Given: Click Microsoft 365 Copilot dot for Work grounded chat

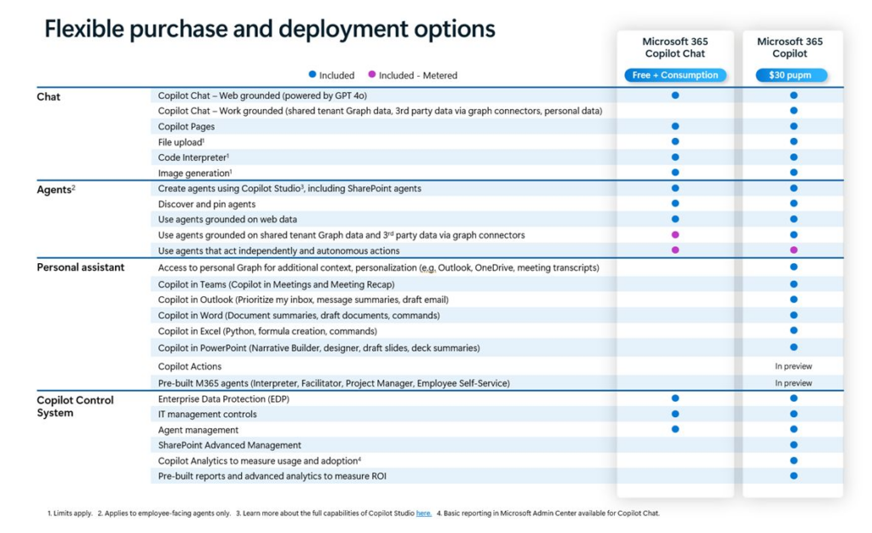Looking at the screenshot, I should click(794, 111).
